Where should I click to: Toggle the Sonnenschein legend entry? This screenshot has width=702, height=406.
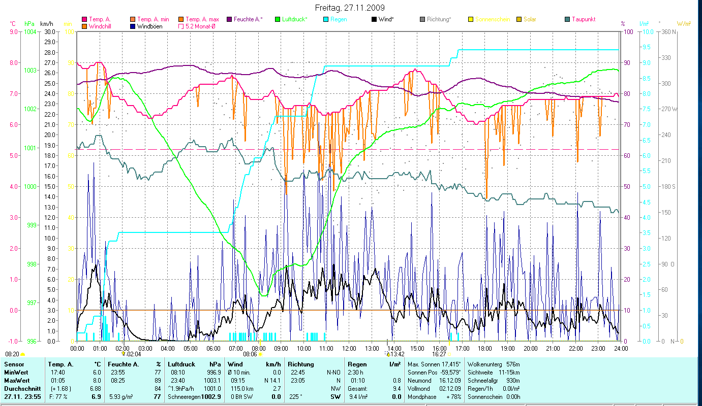tap(489, 20)
